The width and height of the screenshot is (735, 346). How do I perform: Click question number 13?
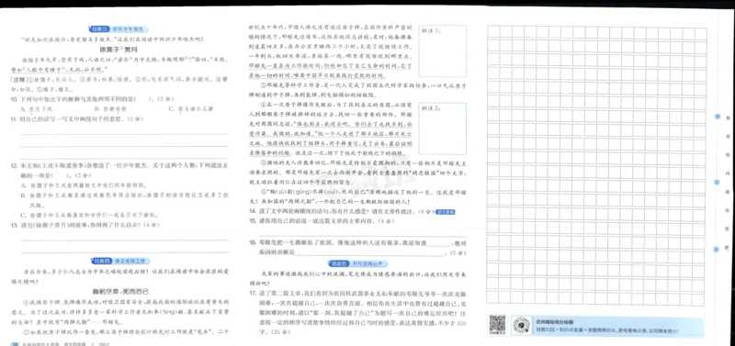click(14, 225)
